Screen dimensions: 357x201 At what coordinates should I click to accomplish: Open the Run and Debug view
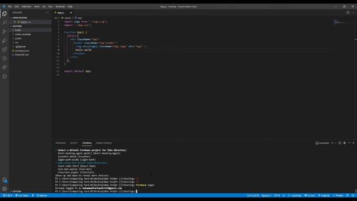tap(4, 41)
